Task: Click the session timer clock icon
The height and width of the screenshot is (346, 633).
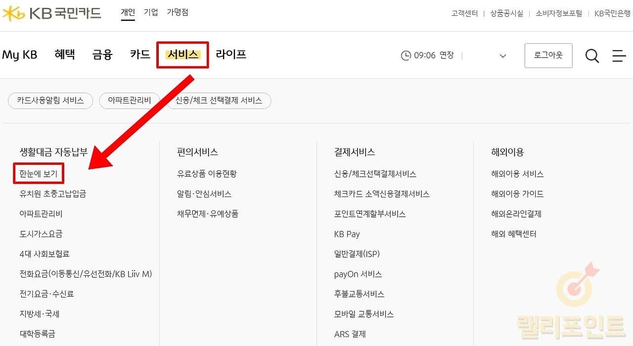Action: [x=406, y=55]
